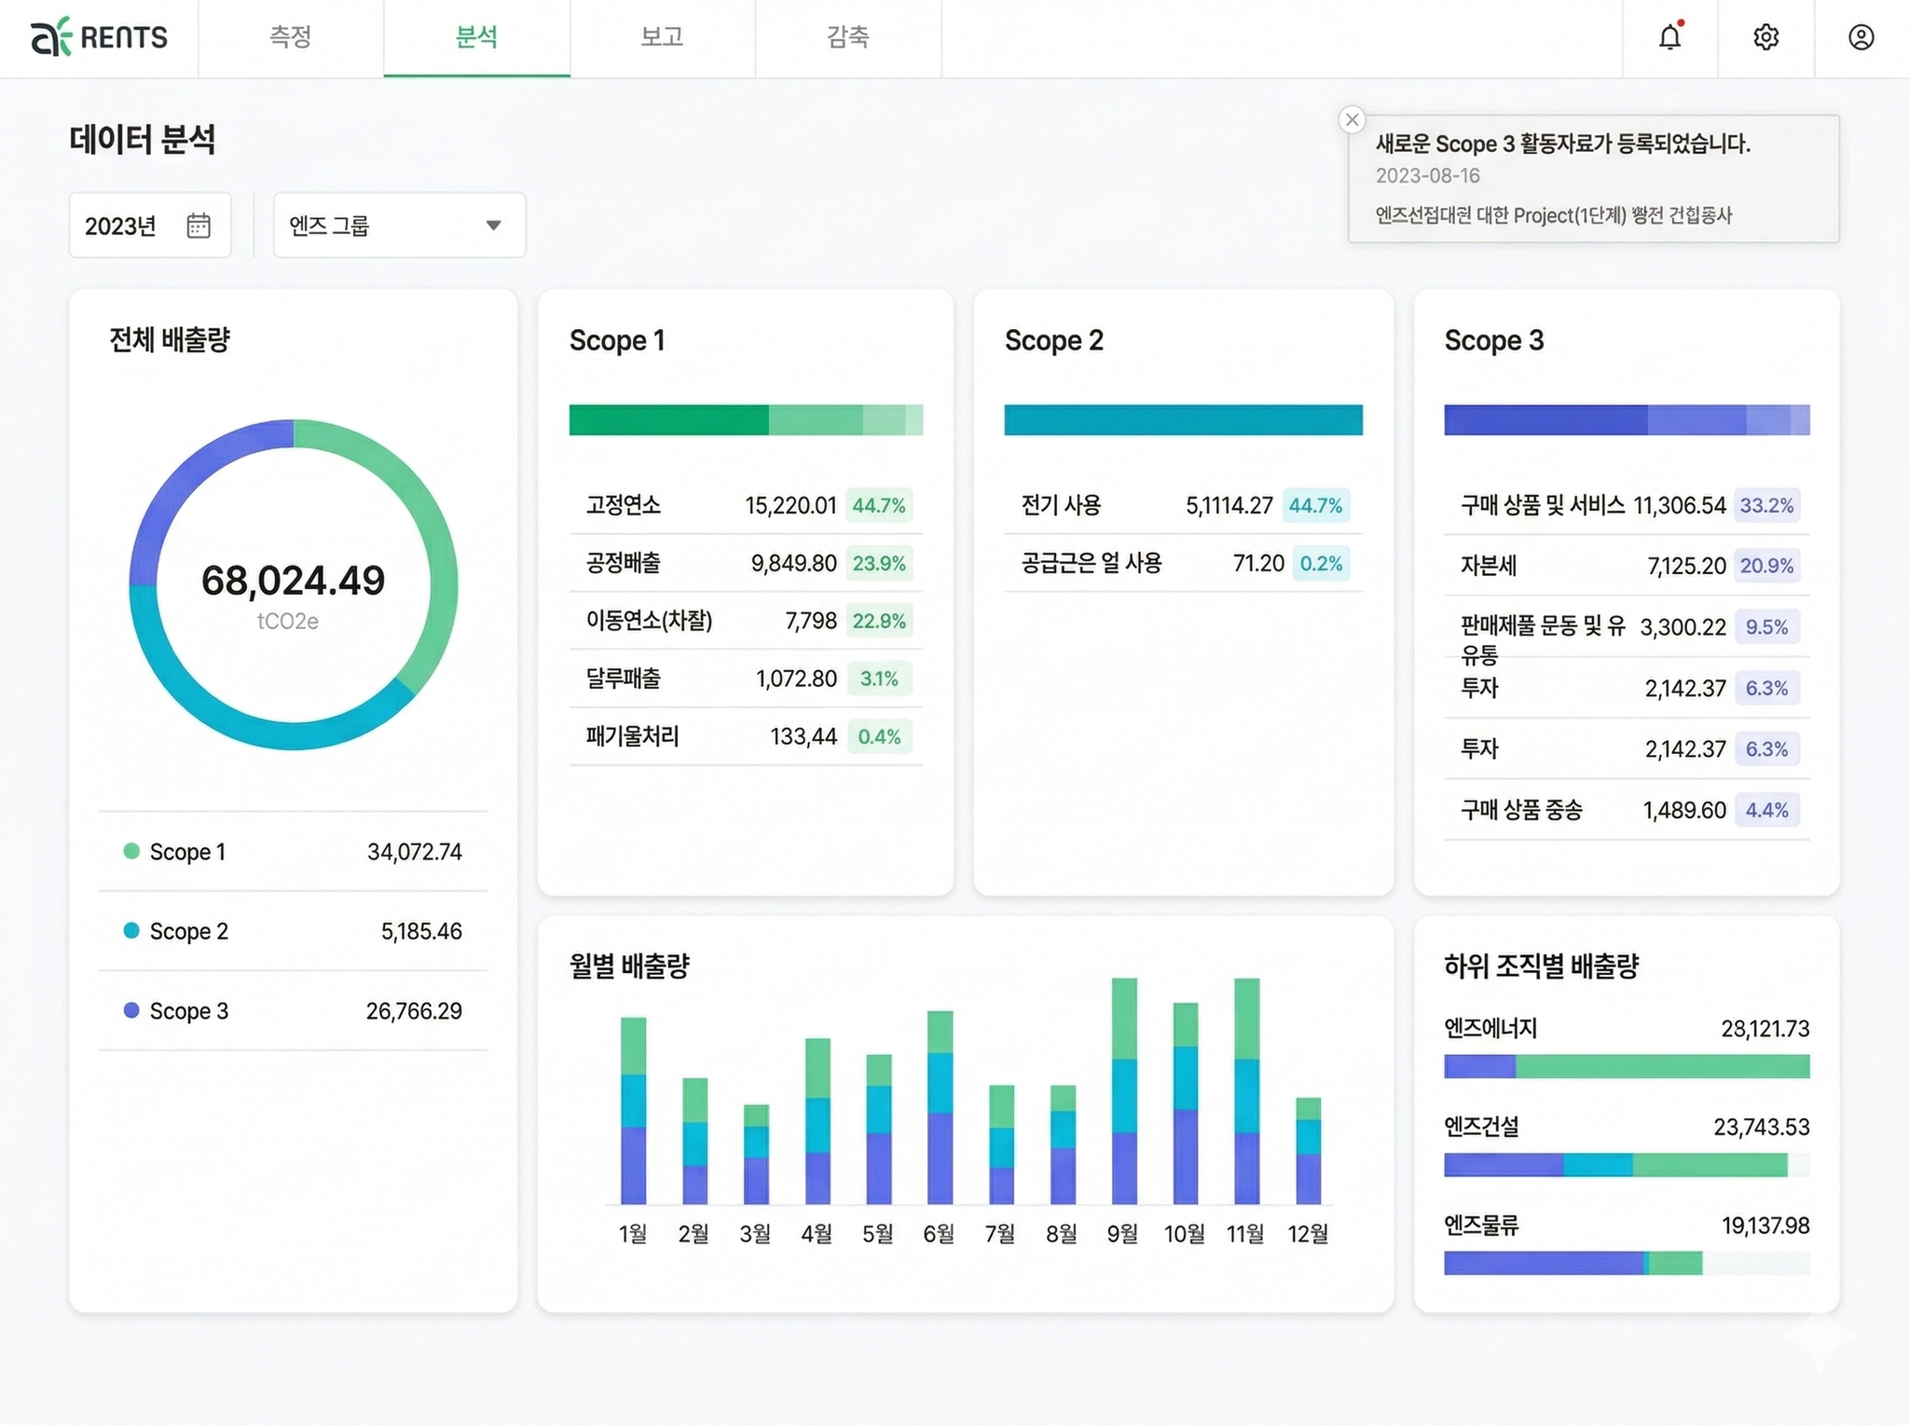Switch to the 보고 tab
This screenshot has width=1909, height=1425.
tap(662, 37)
